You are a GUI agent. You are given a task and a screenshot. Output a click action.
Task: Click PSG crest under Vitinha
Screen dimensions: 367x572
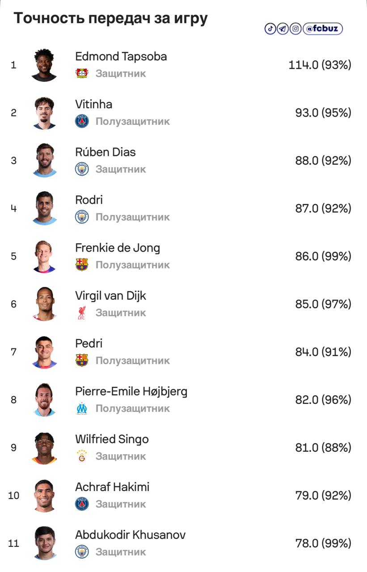pyautogui.click(x=82, y=121)
